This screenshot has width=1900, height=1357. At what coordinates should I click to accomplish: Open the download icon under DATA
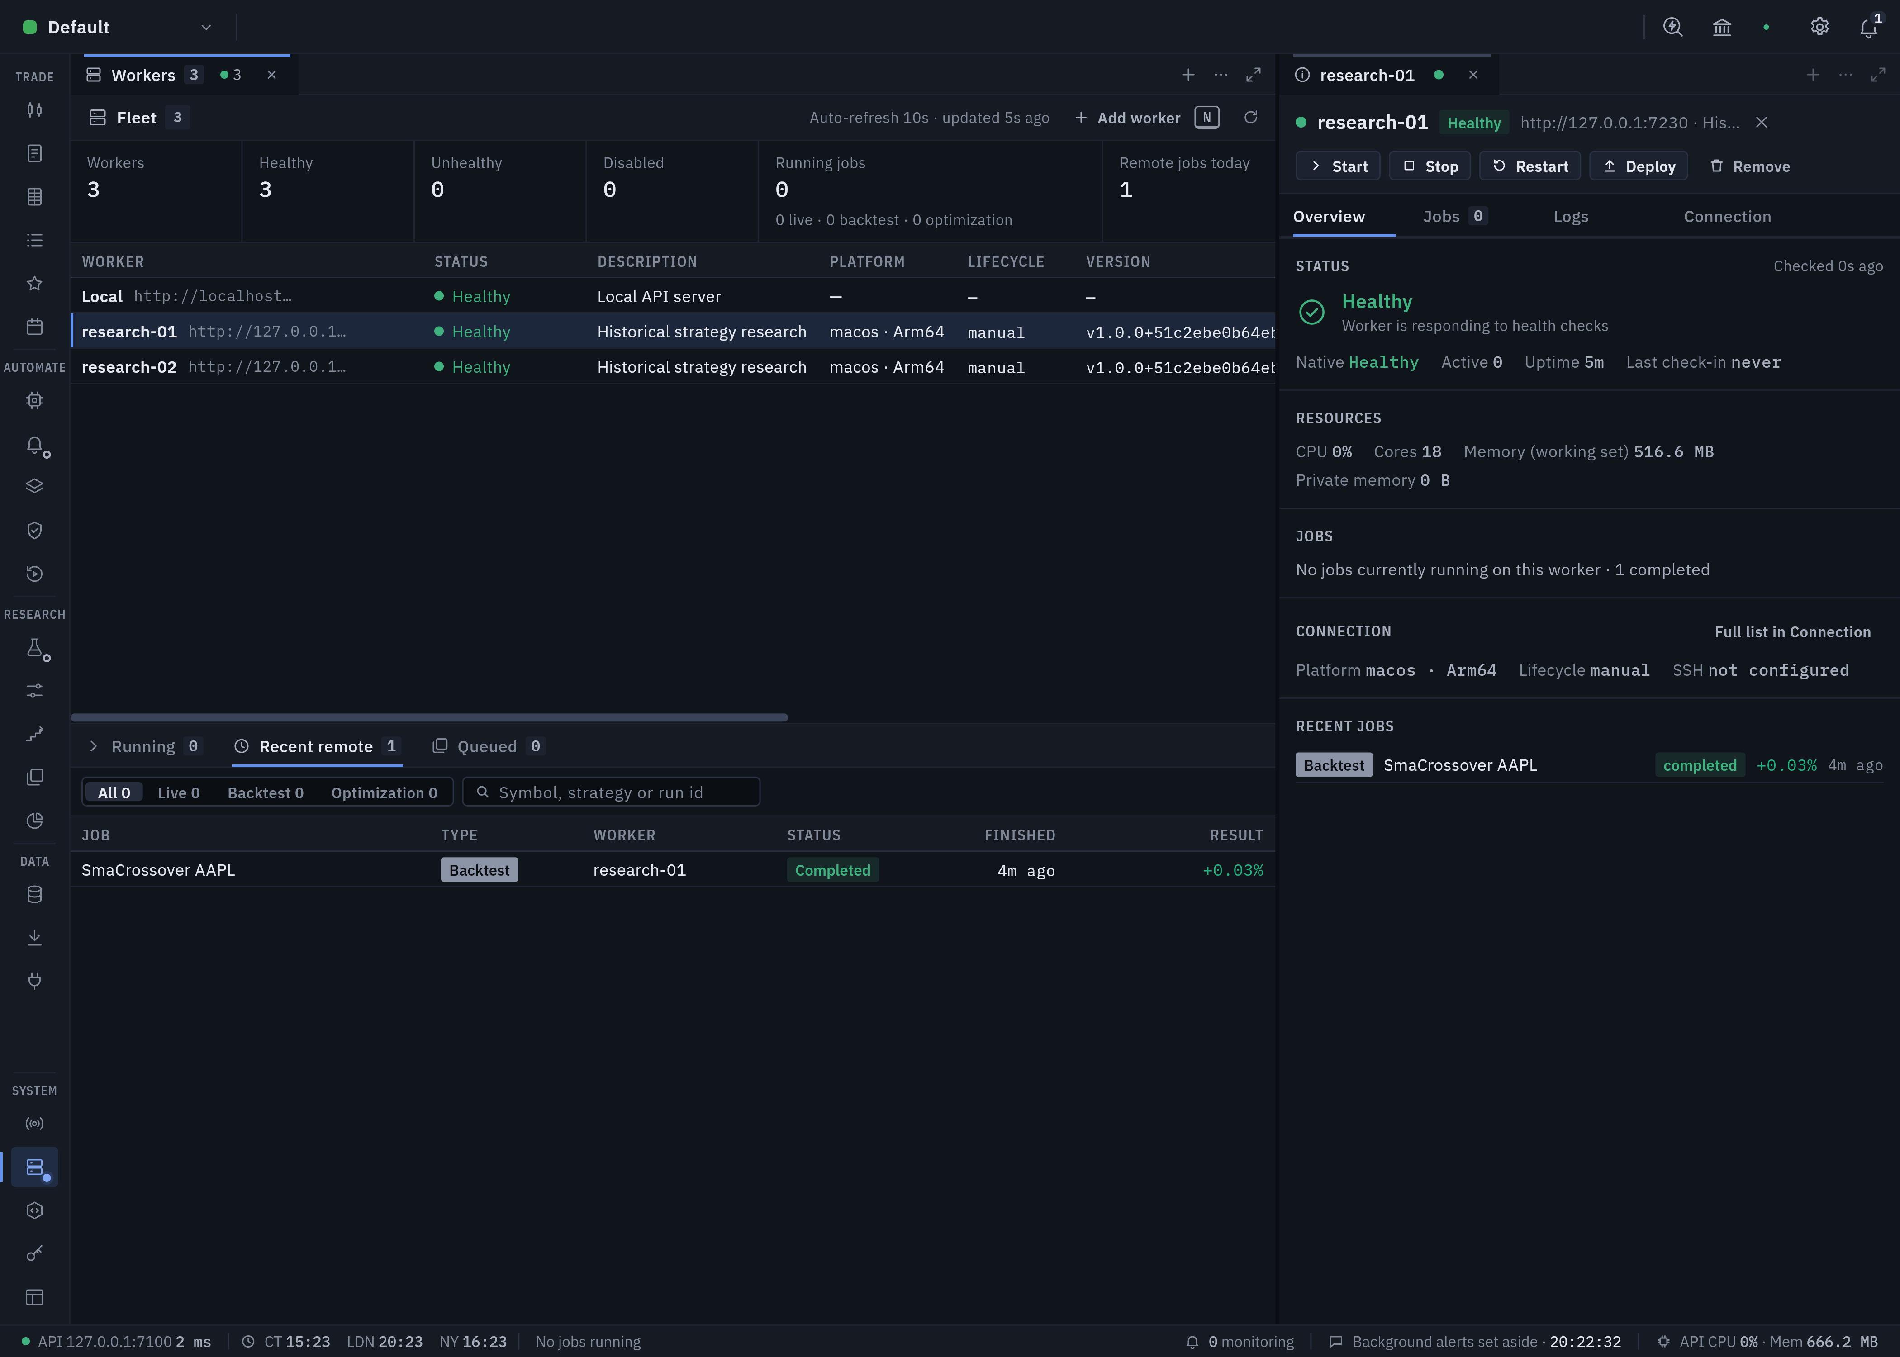(34, 938)
